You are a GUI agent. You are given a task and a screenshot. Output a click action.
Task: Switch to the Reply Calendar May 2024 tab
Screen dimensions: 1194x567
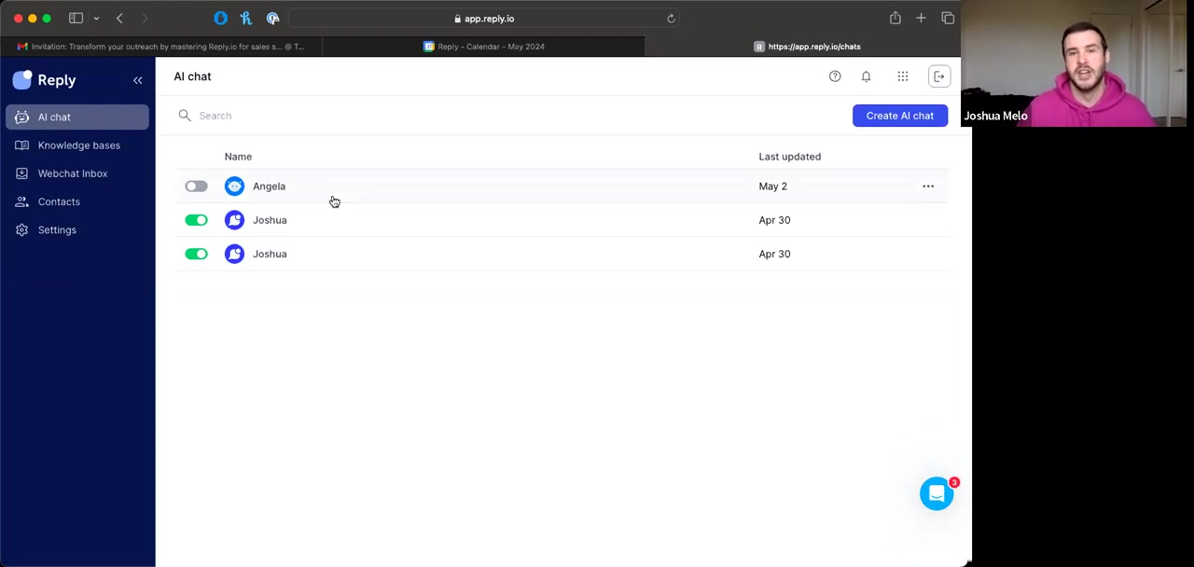point(484,47)
